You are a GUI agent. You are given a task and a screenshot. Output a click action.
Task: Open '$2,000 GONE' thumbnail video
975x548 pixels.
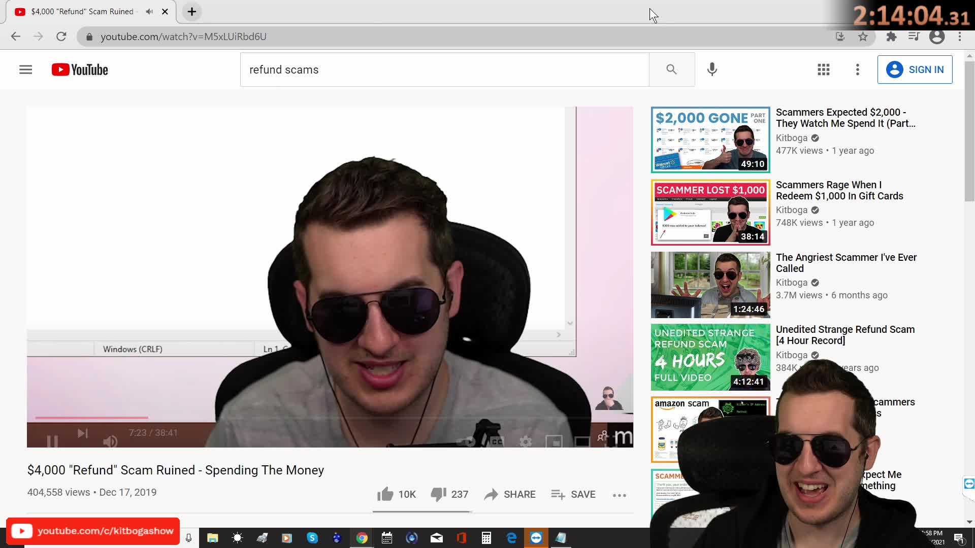pos(710,140)
